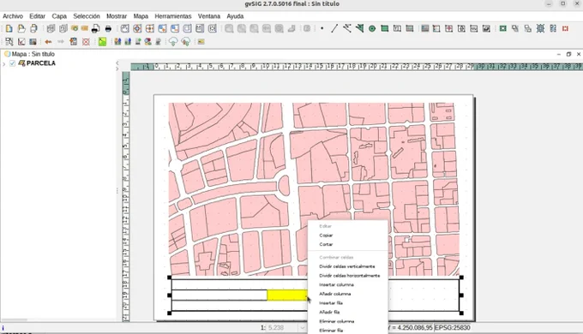Click the greyed redo right arrow
Viewport: 583px width, 334px height.
click(x=61, y=42)
